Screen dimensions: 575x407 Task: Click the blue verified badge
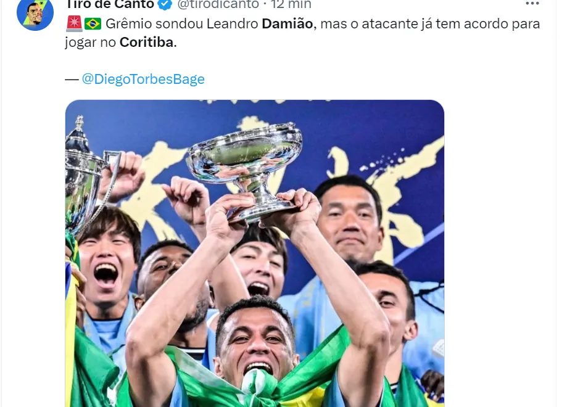(x=165, y=4)
